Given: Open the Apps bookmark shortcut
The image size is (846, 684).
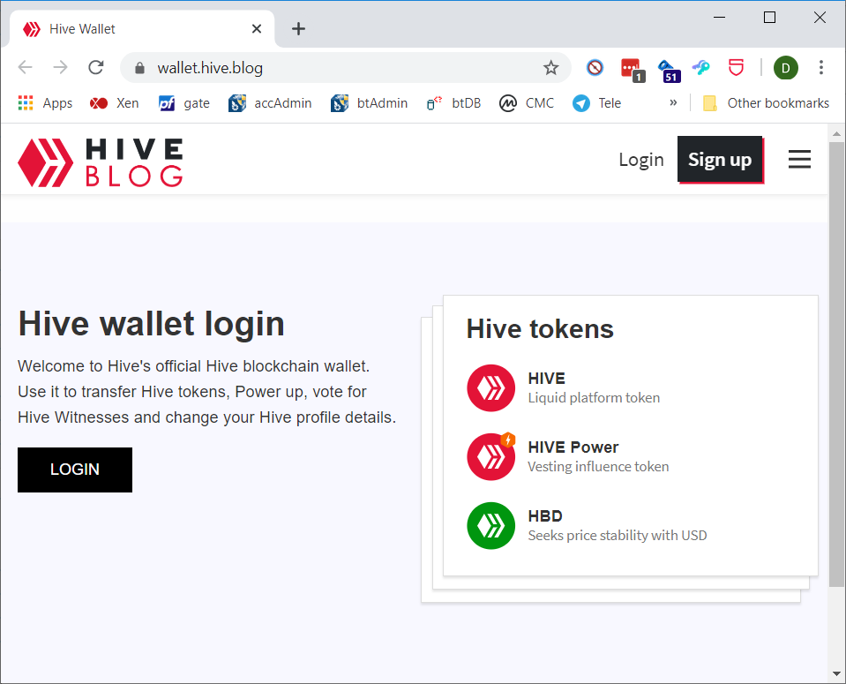Looking at the screenshot, I should (x=45, y=103).
